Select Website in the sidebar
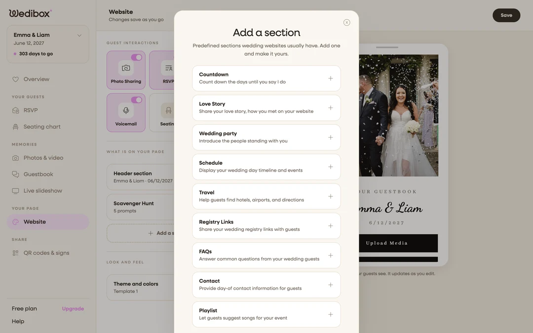The height and width of the screenshot is (333, 533). point(48,222)
